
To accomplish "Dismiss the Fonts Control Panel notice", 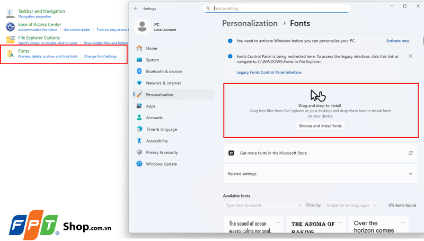I will [x=410, y=56].
